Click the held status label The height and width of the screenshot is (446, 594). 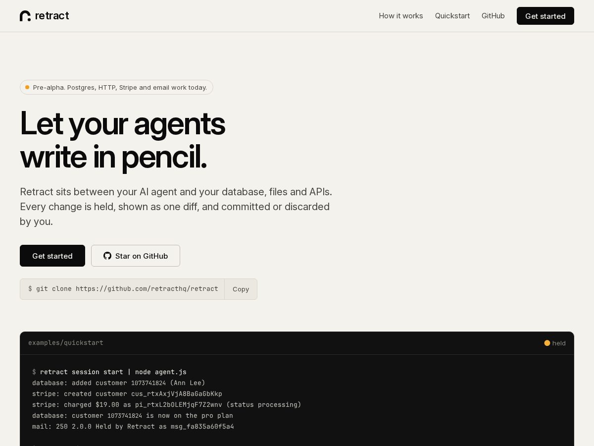click(559, 343)
